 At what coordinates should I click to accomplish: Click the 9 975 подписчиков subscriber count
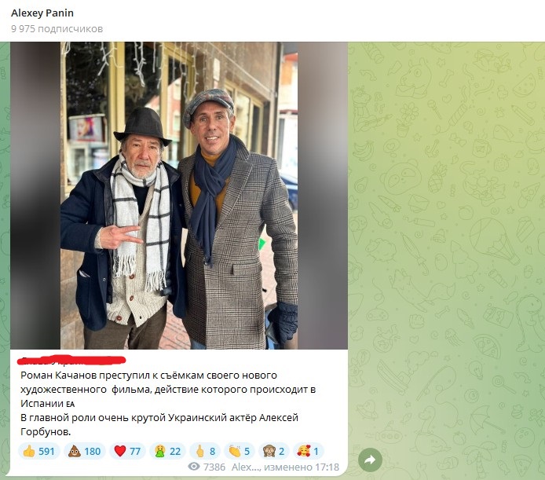tap(57, 28)
